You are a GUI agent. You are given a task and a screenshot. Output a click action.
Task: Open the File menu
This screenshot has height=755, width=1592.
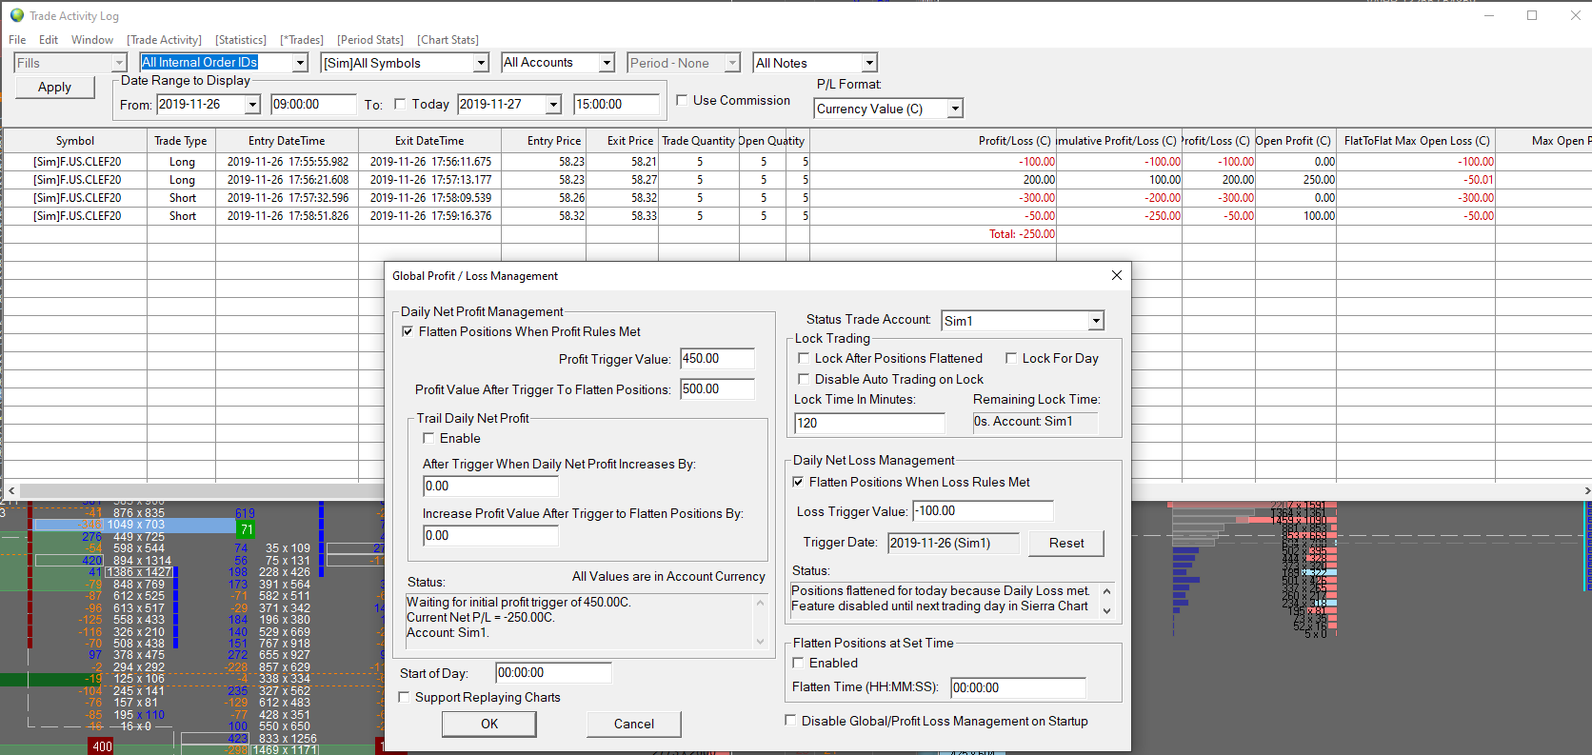coord(17,40)
